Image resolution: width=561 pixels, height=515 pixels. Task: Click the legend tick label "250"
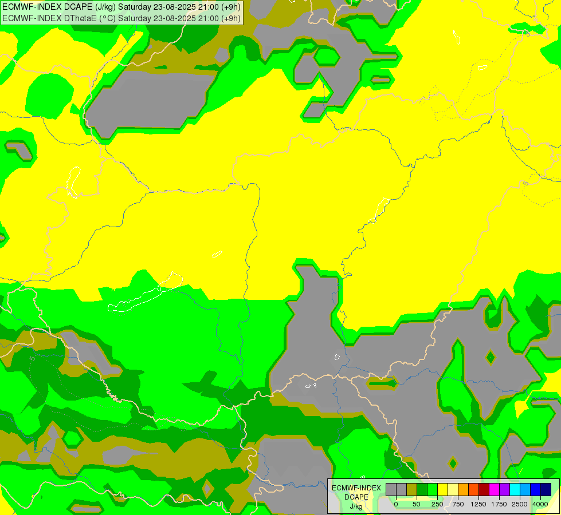click(x=437, y=504)
